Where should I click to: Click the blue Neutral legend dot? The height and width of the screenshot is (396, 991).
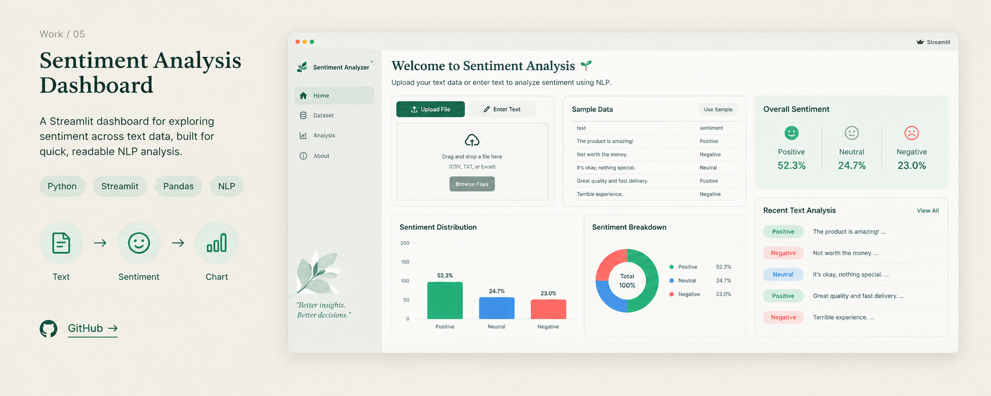pos(672,281)
